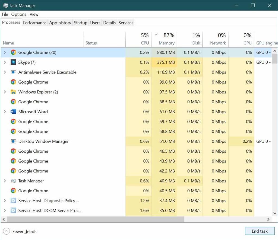Click the 1.6% CPU value cell
The height and width of the screenshot is (240, 278).
coord(138,210)
